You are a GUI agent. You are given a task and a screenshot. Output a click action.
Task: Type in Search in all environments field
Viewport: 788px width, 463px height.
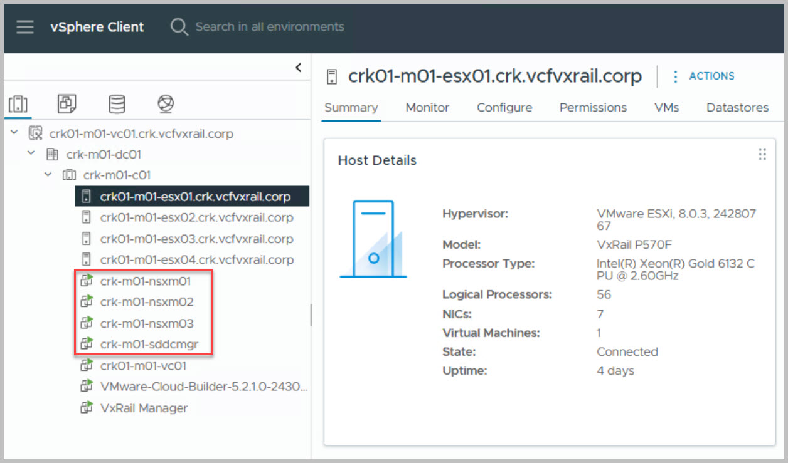coord(270,28)
